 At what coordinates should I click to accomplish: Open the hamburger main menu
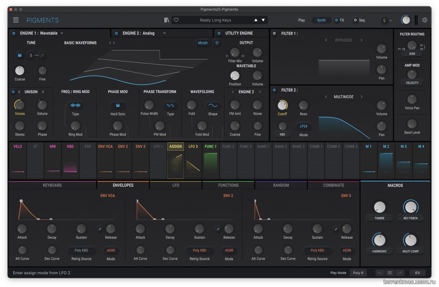(x=16, y=20)
